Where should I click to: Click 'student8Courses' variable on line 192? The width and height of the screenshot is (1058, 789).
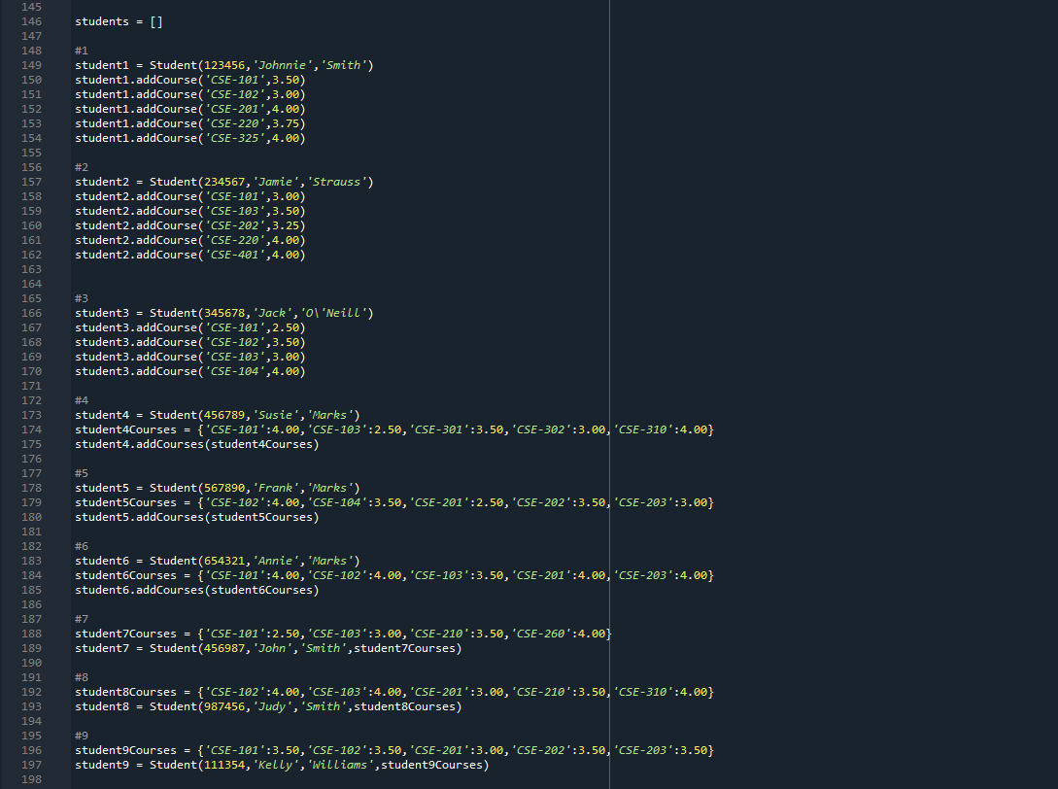pyautogui.click(x=125, y=693)
